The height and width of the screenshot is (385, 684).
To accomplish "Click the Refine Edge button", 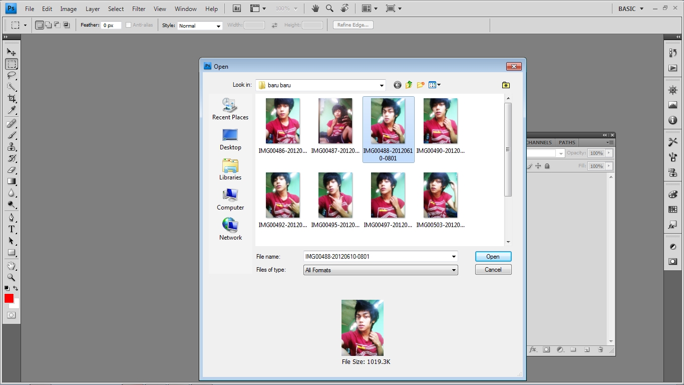I will [x=353, y=24].
